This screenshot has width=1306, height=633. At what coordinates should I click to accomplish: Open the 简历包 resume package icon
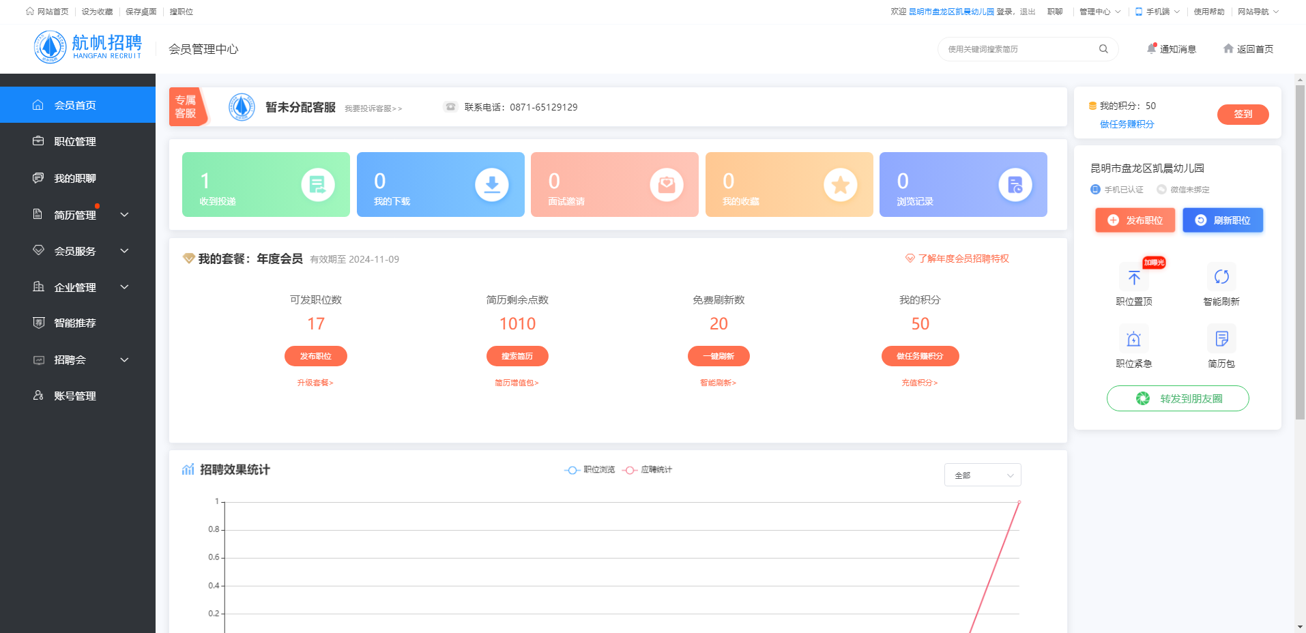[x=1221, y=340]
